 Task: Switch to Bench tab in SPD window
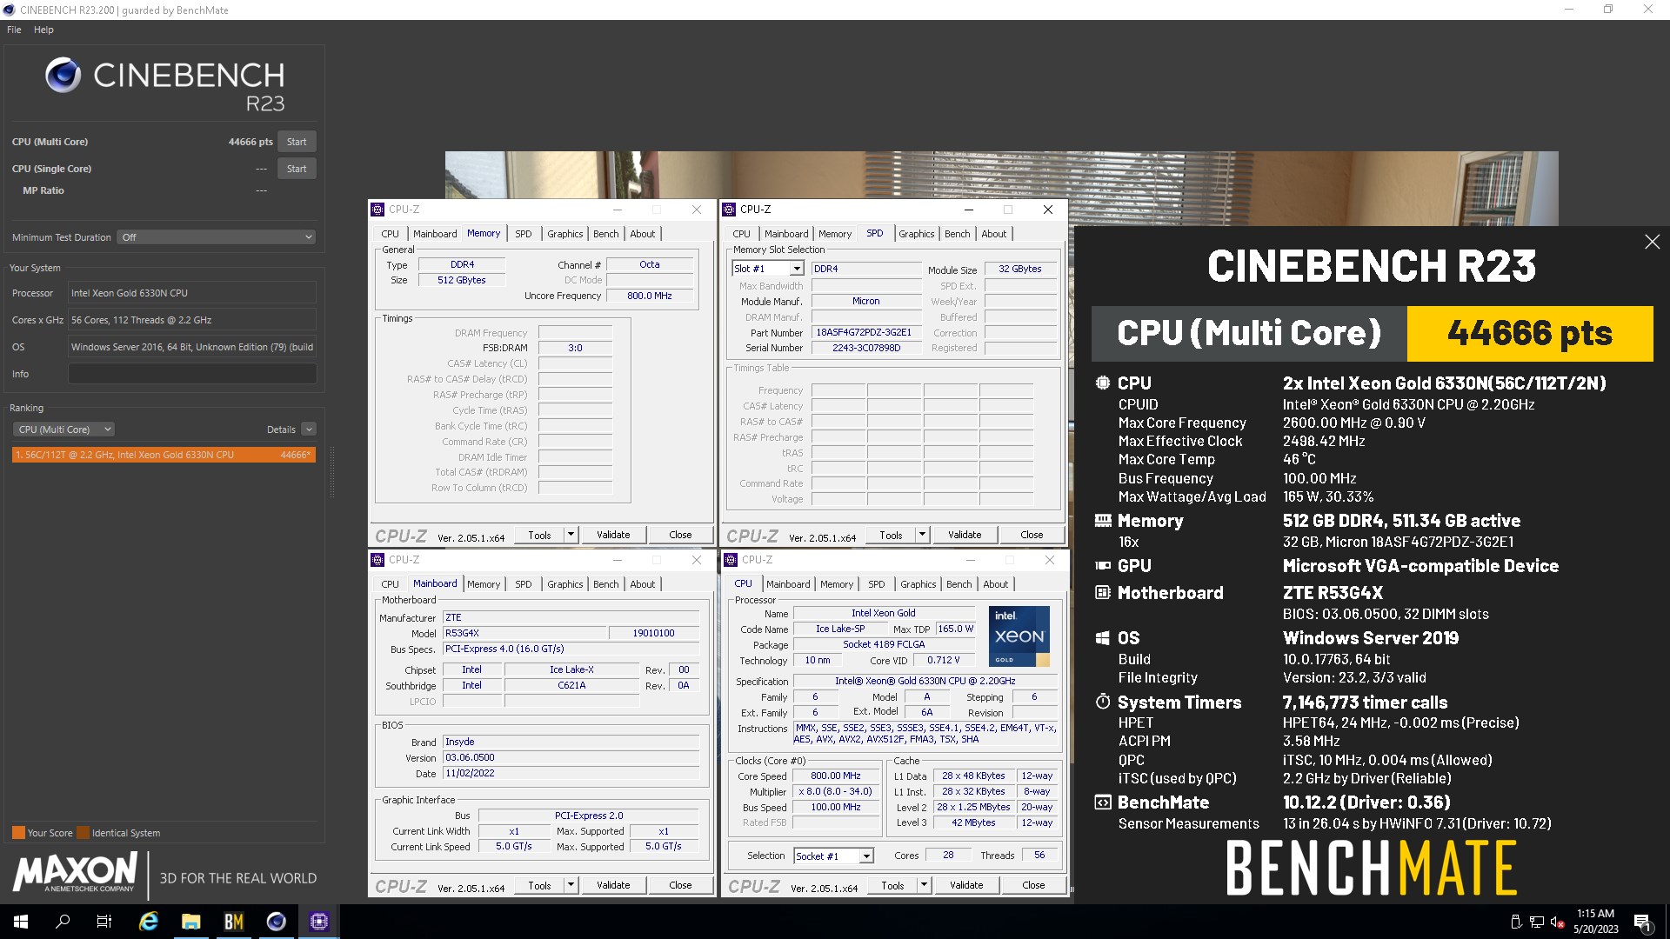[x=957, y=234]
